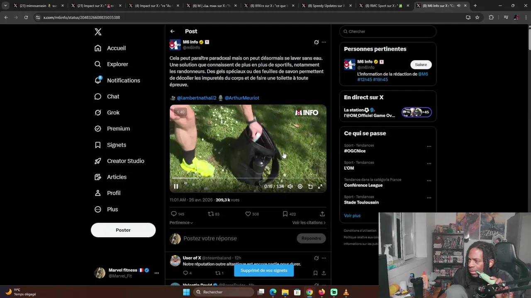Open User of X profile avatar
The image size is (531, 298).
(175, 261)
